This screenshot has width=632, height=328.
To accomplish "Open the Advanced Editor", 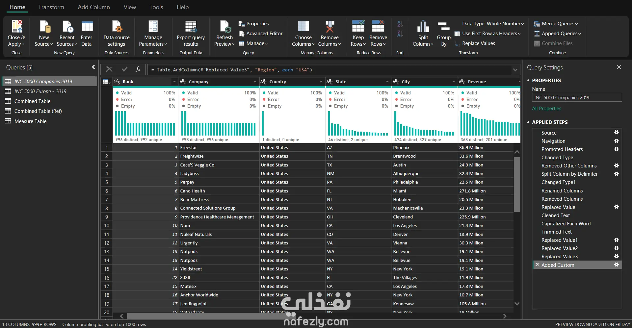I will pyautogui.click(x=260, y=34).
